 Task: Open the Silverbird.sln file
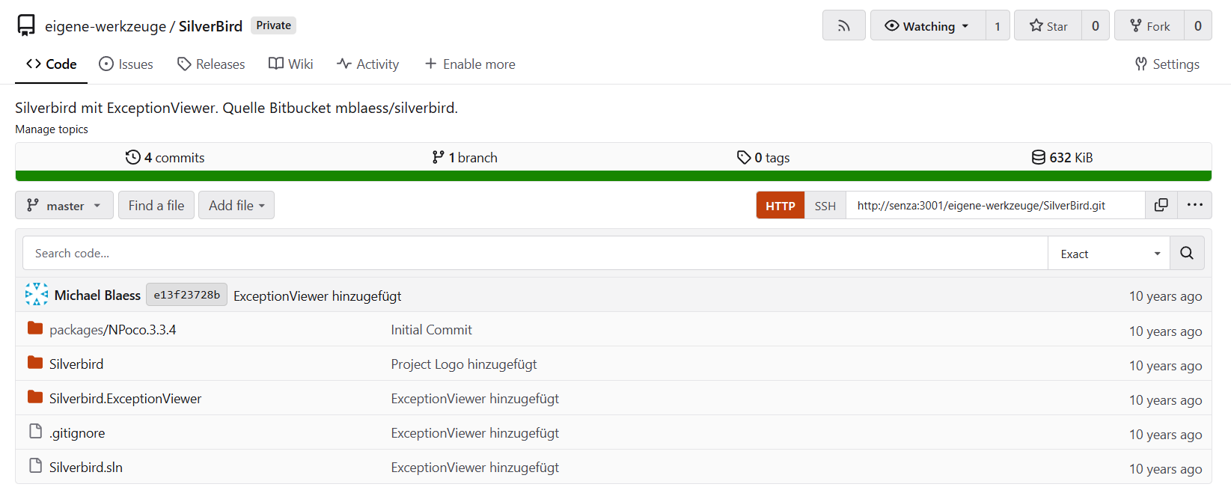click(x=86, y=468)
